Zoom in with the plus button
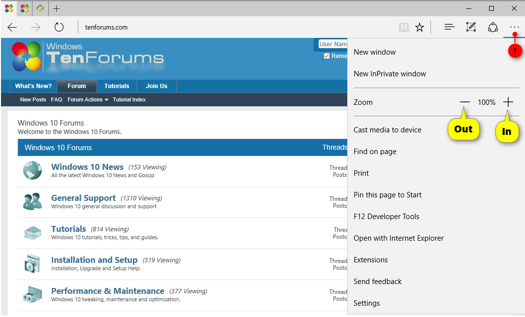This screenshot has height=317, width=525. pyautogui.click(x=508, y=102)
